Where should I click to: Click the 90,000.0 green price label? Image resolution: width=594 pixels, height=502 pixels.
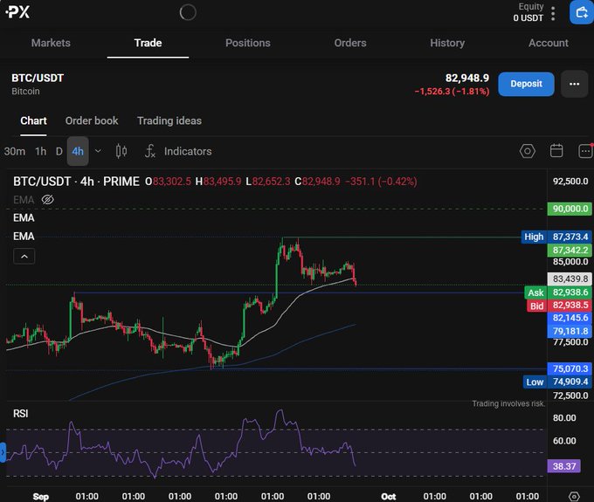[570, 209]
